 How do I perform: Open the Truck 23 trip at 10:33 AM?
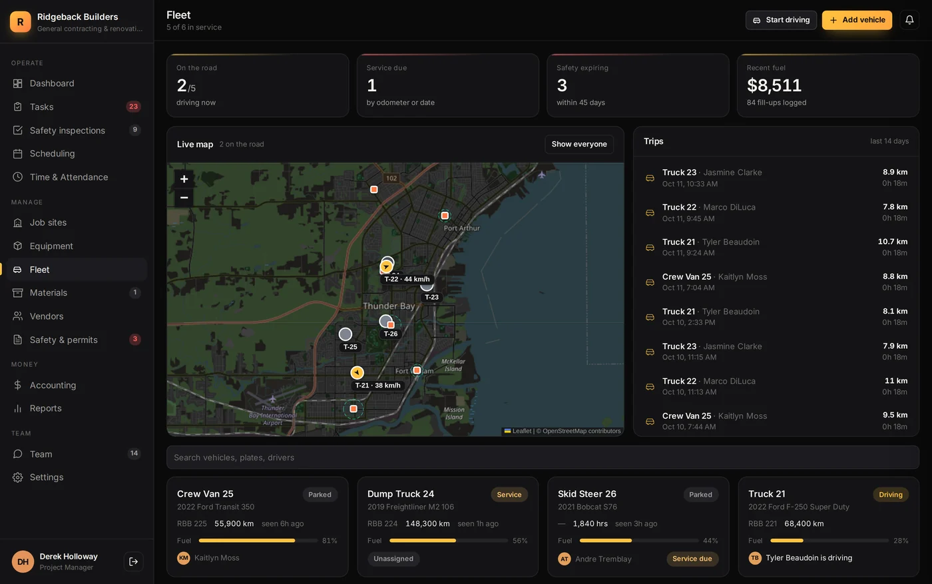(776, 178)
